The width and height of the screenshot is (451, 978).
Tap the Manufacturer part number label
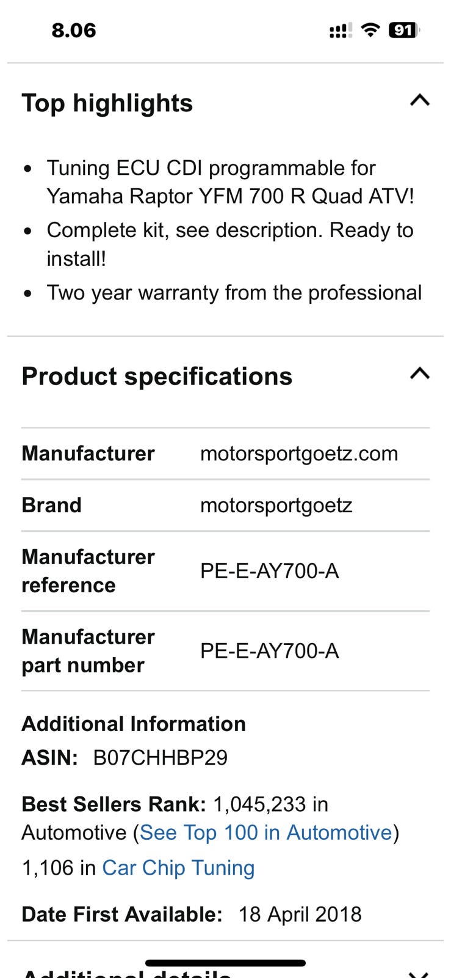click(88, 651)
